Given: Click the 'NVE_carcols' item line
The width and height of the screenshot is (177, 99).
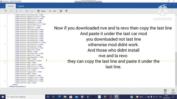Looking at the screenshot, I should [x=29, y=66].
